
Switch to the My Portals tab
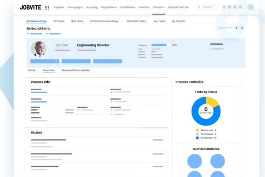tap(178, 21)
